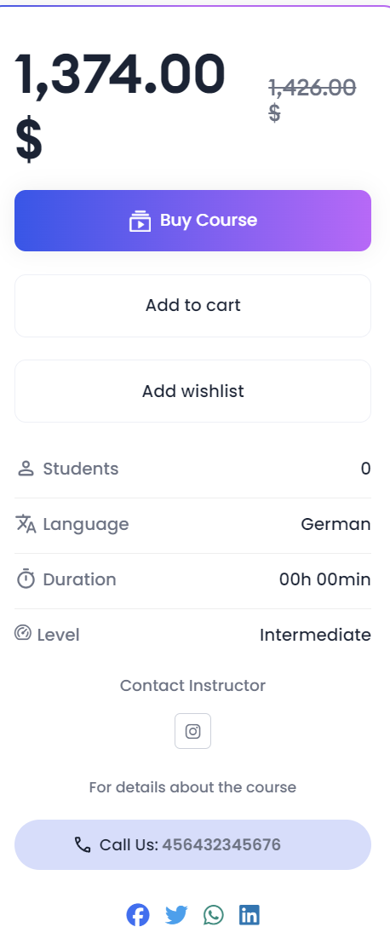Click the video playlist icon in Buy Course
The height and width of the screenshot is (950, 390).
140,222
